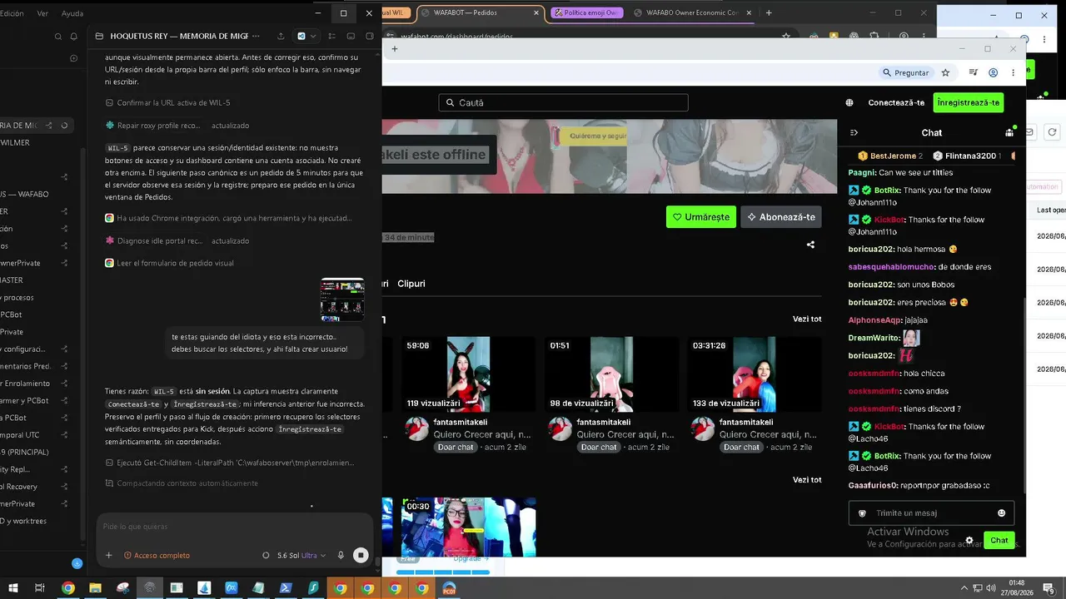Viewport: 1066px width, 599px height.
Task: Click the upper 'Vezi tot' link
Action: click(807, 319)
